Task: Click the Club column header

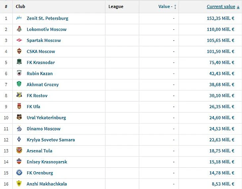Action: point(21,7)
